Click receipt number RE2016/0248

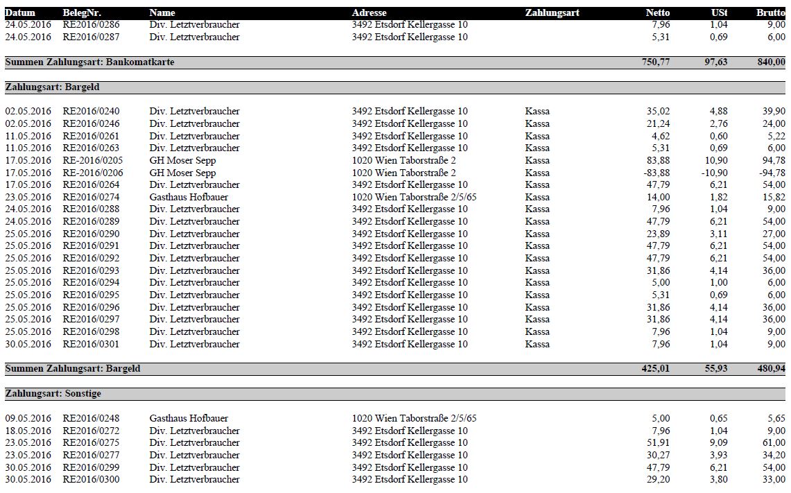pos(91,418)
